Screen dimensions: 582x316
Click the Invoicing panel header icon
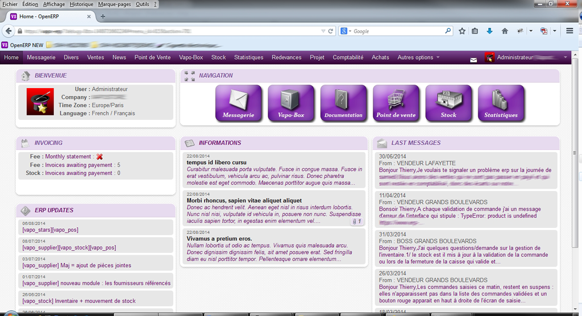tap(25, 143)
